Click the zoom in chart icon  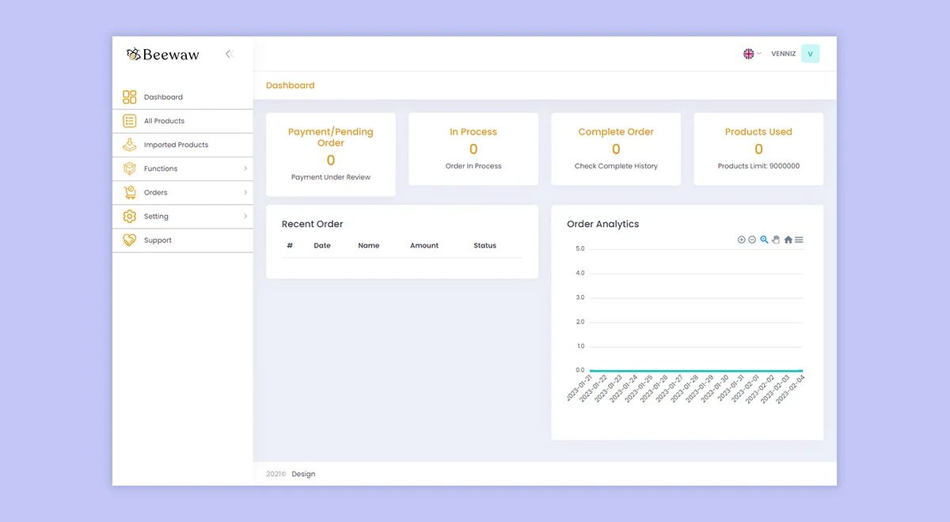coord(741,240)
